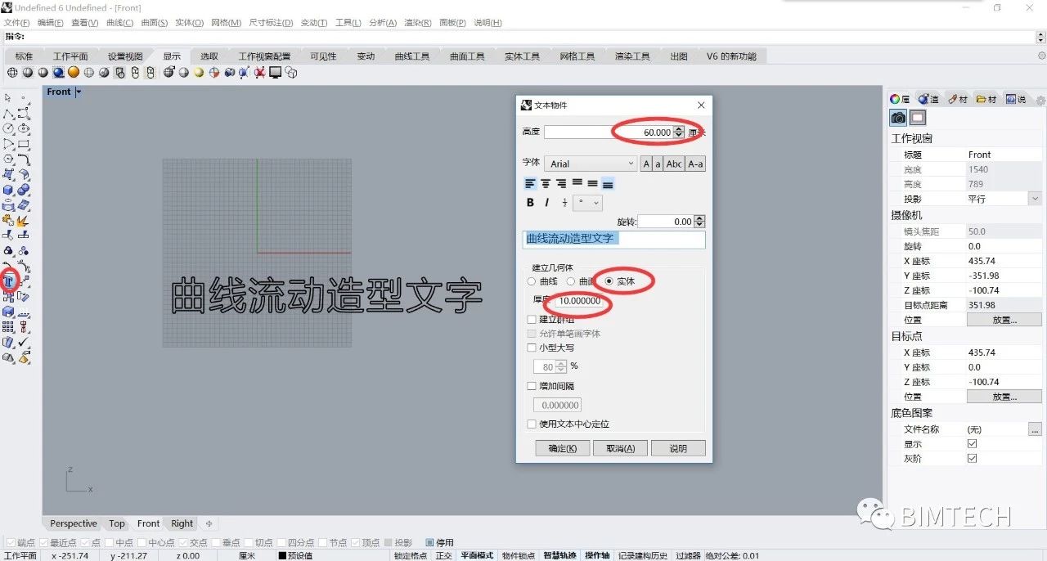Select the blue box solid tool
1047x561 pixels.
8,190
